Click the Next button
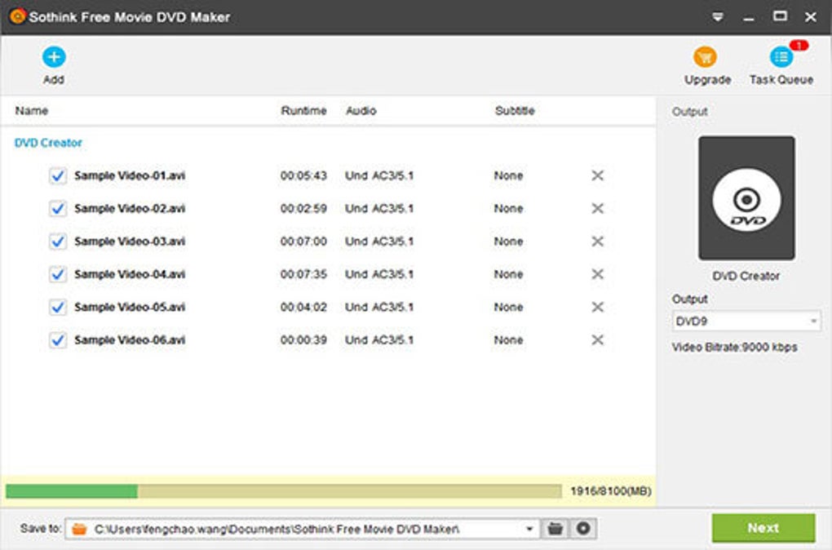Screen dimensions: 832x550 pos(763,528)
